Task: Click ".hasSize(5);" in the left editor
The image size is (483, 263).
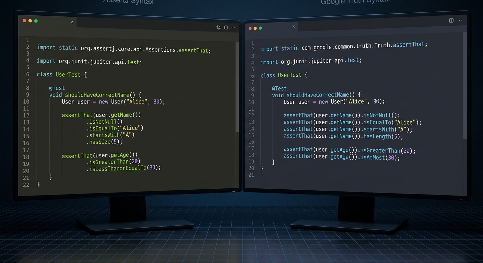Action: [105, 142]
